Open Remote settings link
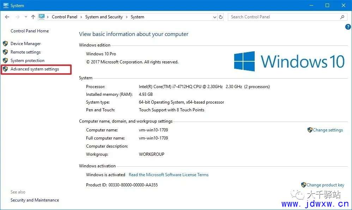 [x=26, y=52]
